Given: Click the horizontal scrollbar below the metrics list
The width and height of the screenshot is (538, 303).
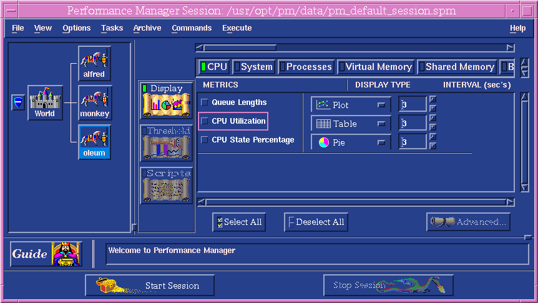Looking at the screenshot, I should point(355,202).
